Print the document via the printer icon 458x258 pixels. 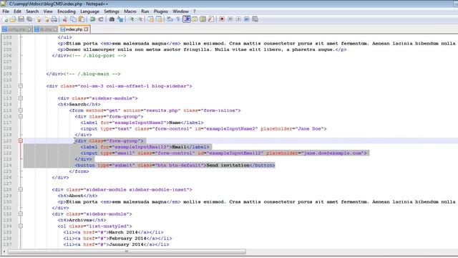(54, 19)
